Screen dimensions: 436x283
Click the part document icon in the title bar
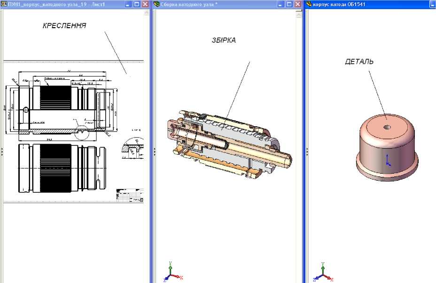point(309,4)
